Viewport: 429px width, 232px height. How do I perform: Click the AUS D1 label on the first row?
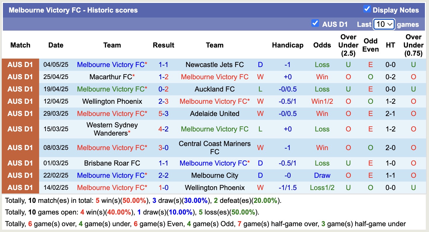click(20, 65)
